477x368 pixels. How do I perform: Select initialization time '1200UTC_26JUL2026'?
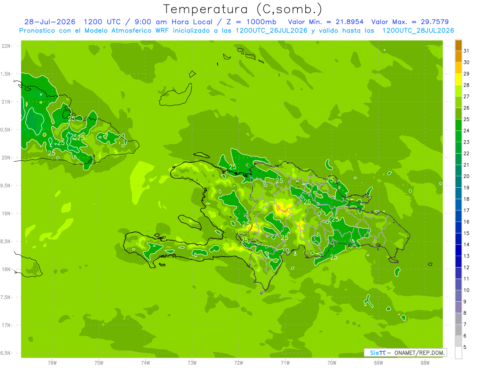(271, 31)
